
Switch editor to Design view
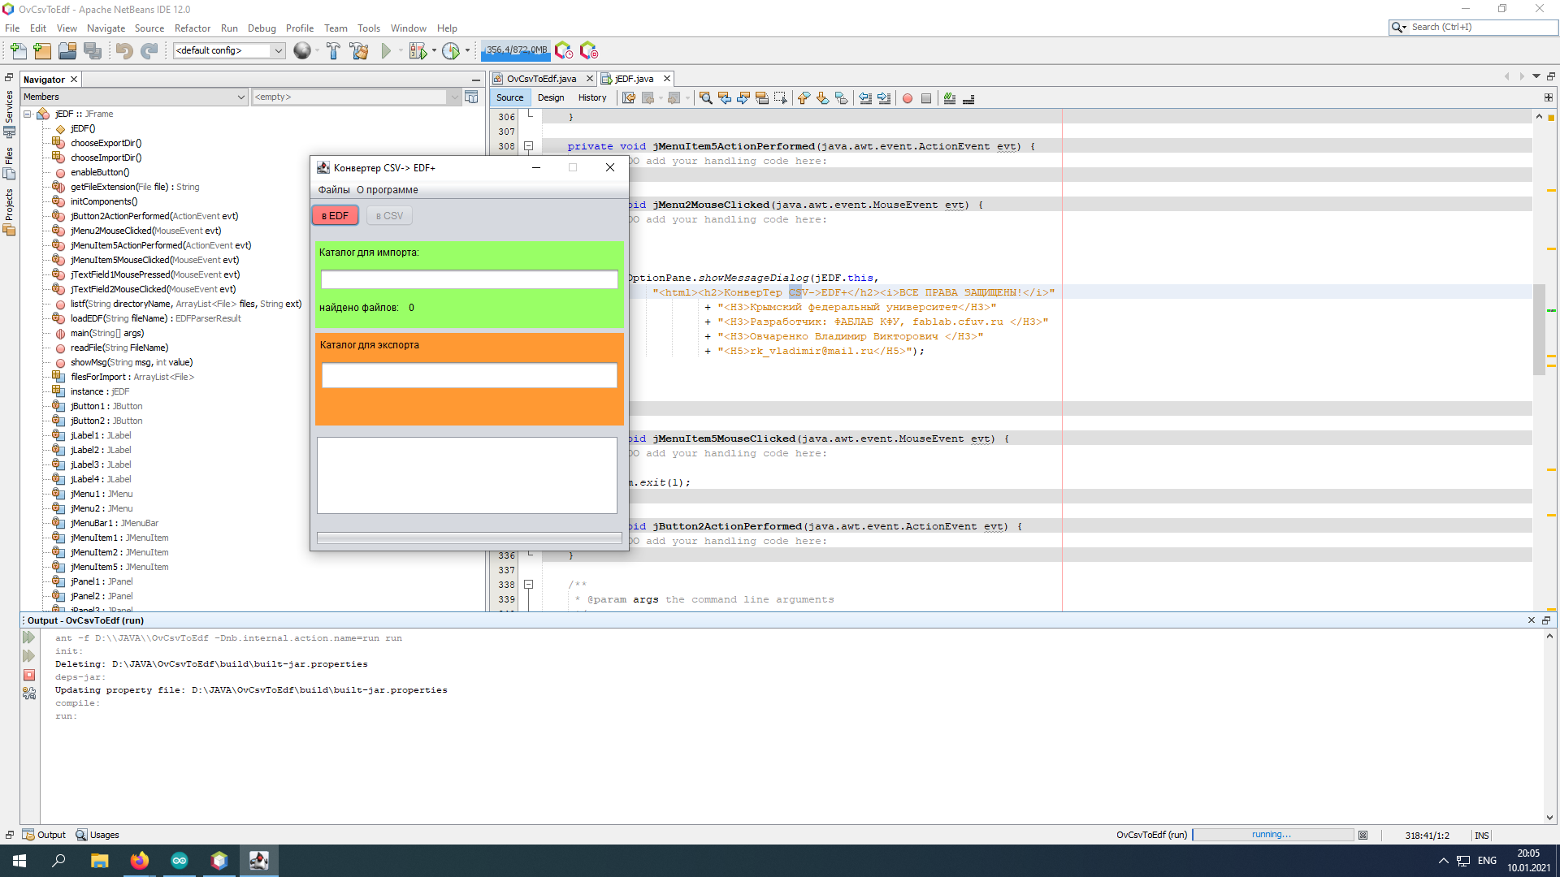(x=550, y=97)
